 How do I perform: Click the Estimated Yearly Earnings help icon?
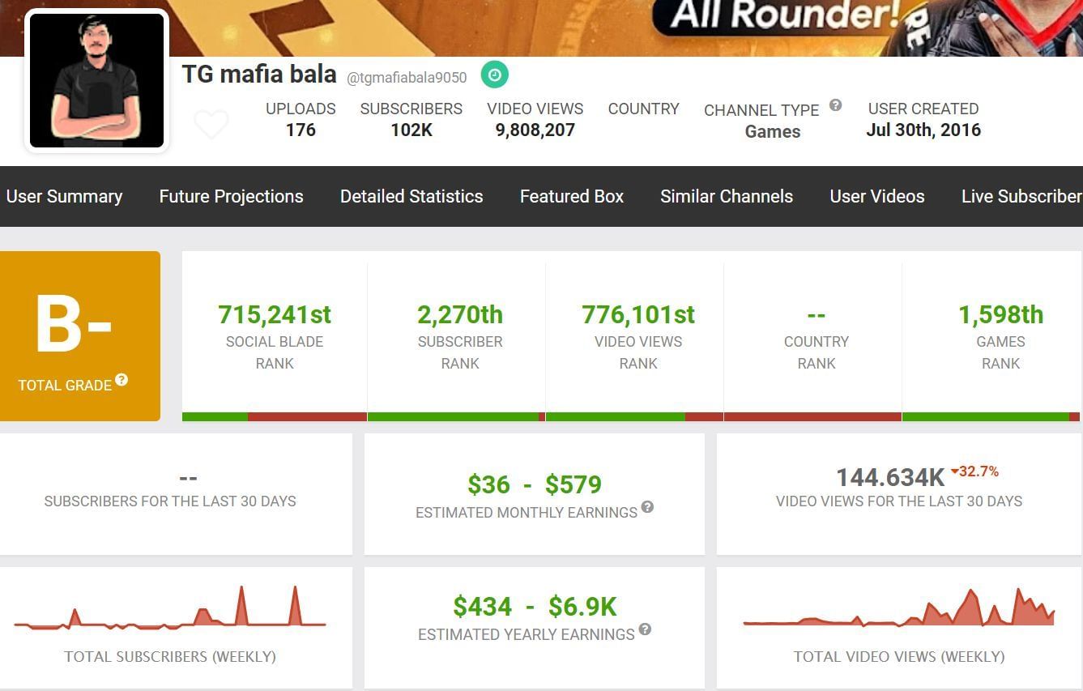(x=645, y=629)
